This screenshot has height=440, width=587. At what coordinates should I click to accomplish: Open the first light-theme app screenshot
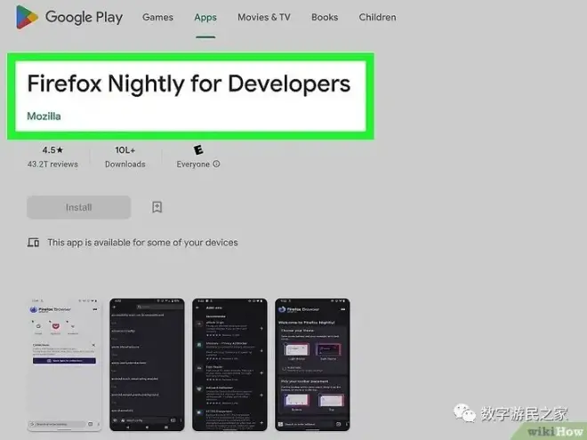(x=64, y=364)
